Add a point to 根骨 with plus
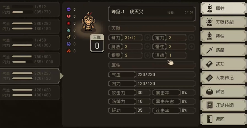This screenshot has height=128, width=247. [x=147, y=55]
